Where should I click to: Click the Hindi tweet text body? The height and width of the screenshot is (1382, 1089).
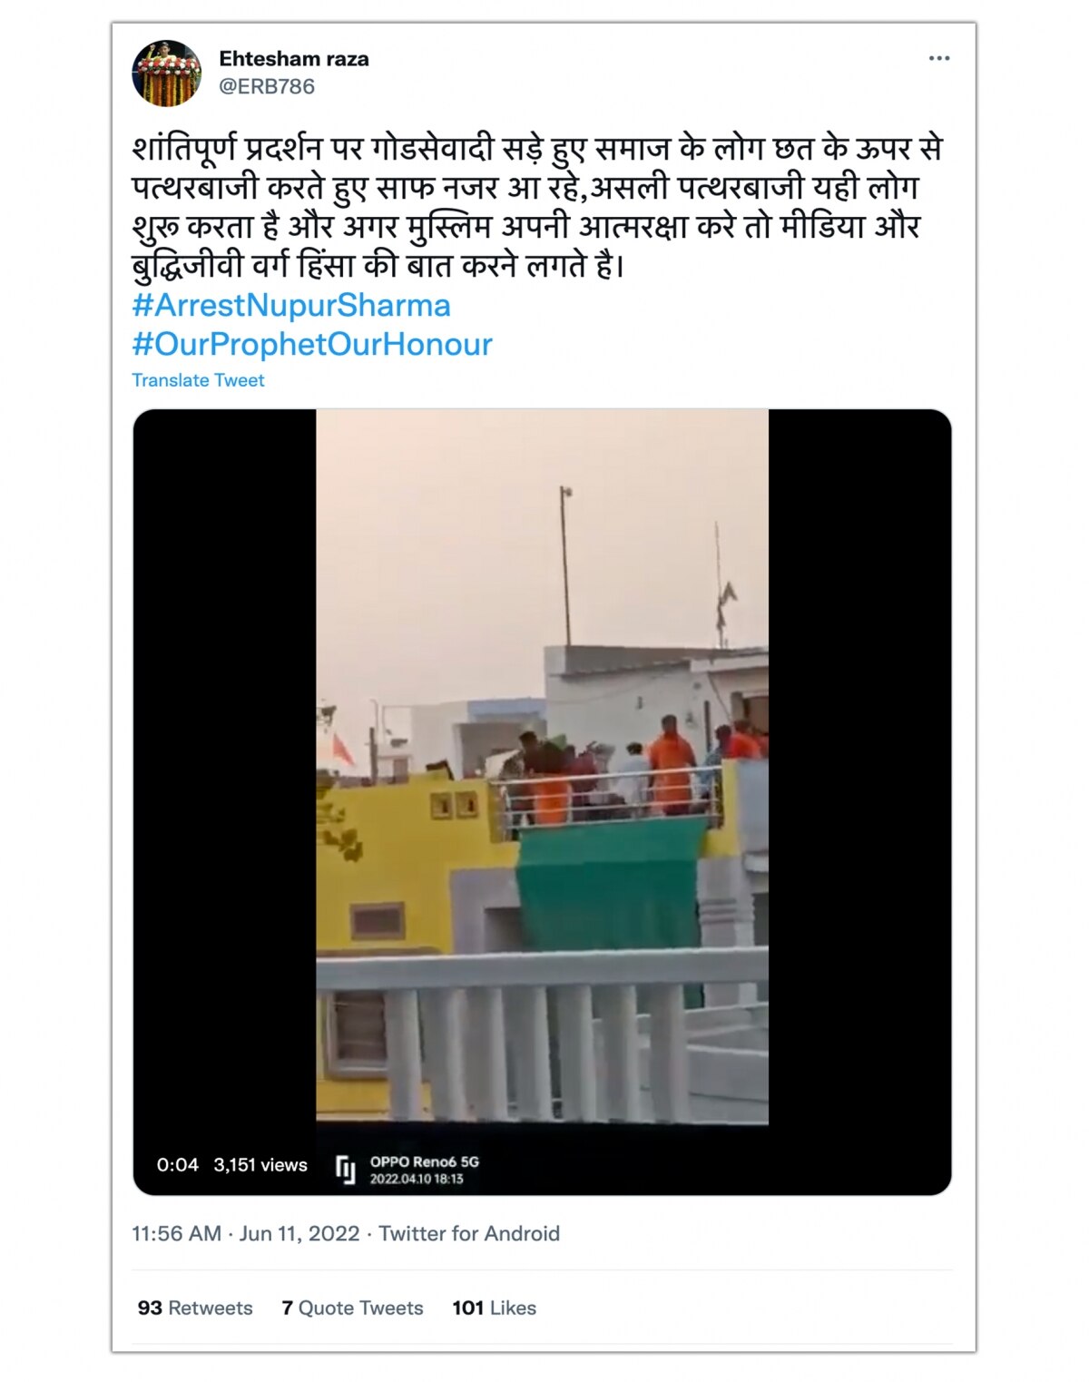point(538,207)
